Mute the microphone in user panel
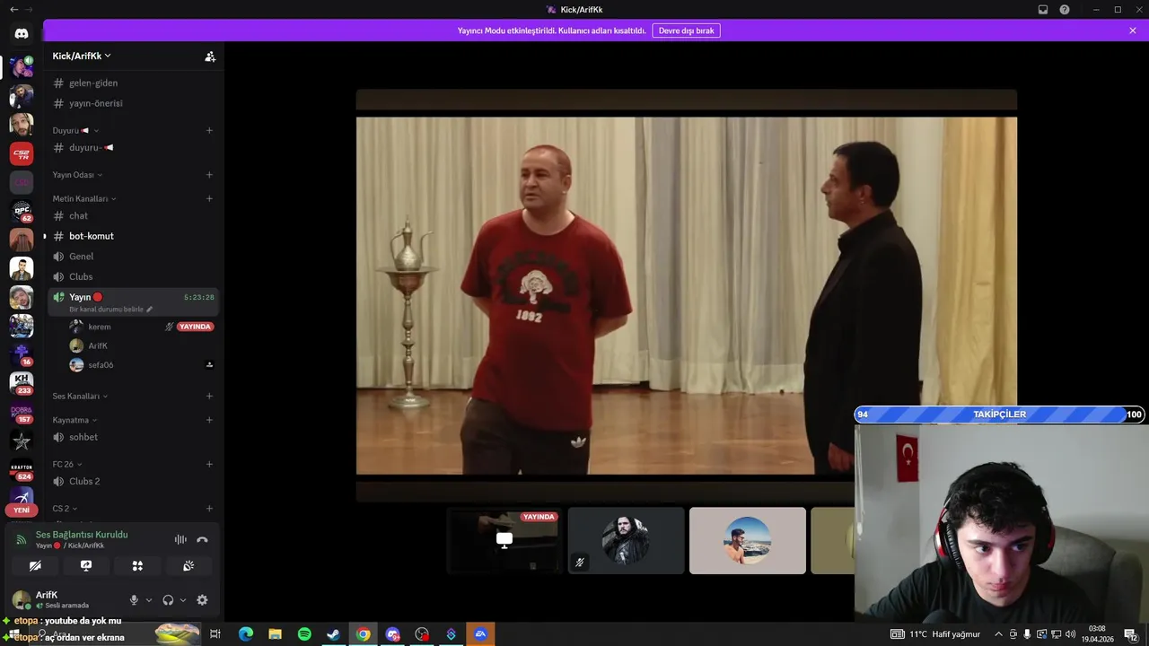Screen dimensions: 1149x646 134,600
